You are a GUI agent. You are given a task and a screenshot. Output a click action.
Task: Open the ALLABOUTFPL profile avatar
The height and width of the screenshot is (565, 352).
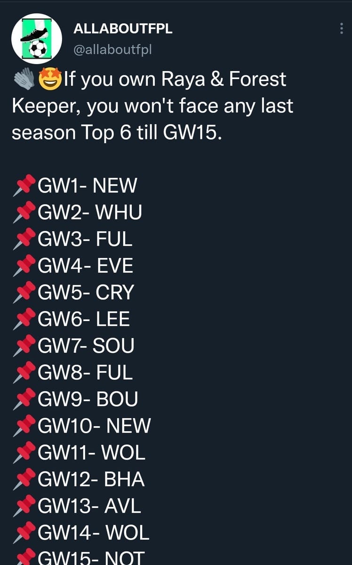pyautogui.click(x=37, y=39)
